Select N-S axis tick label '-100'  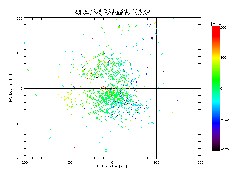(18, 124)
